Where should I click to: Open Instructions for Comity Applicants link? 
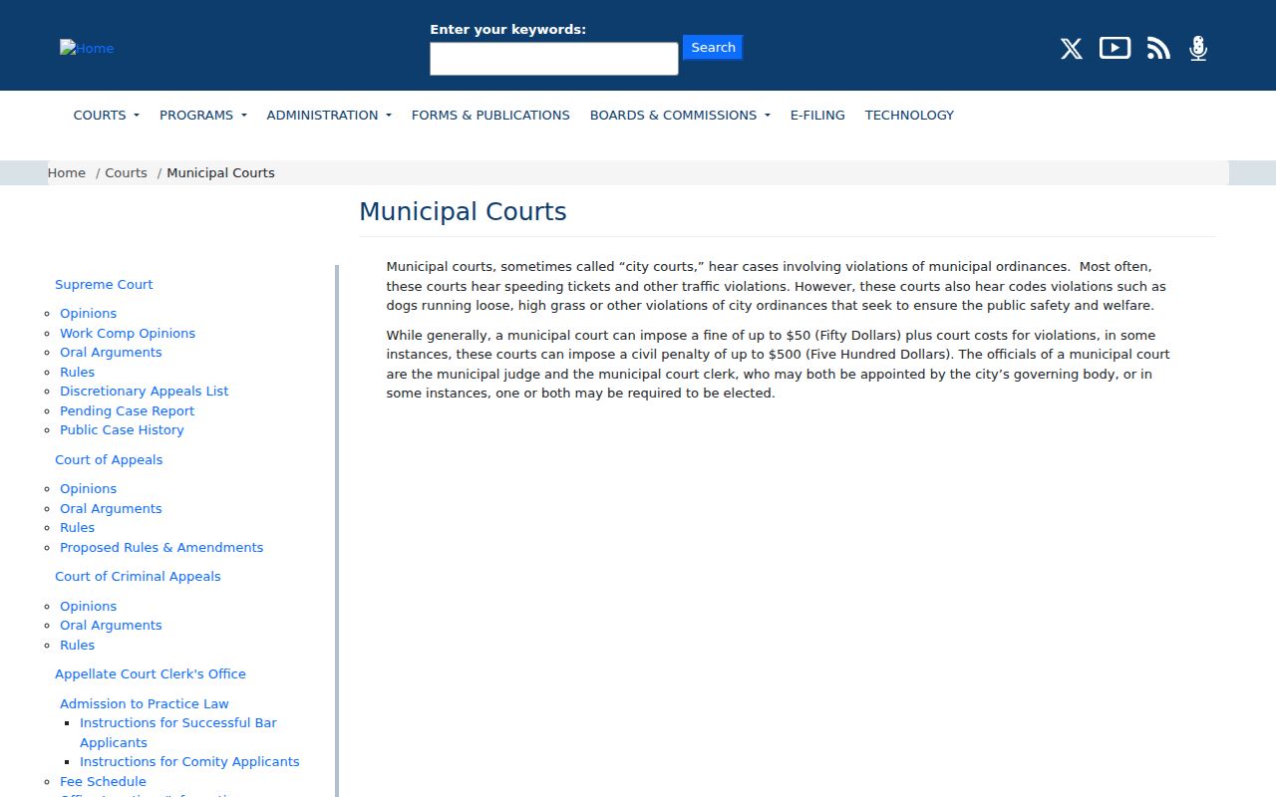click(189, 761)
